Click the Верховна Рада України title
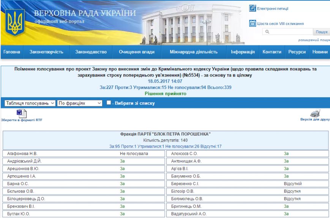This screenshot has height=218, width=330. [85, 13]
